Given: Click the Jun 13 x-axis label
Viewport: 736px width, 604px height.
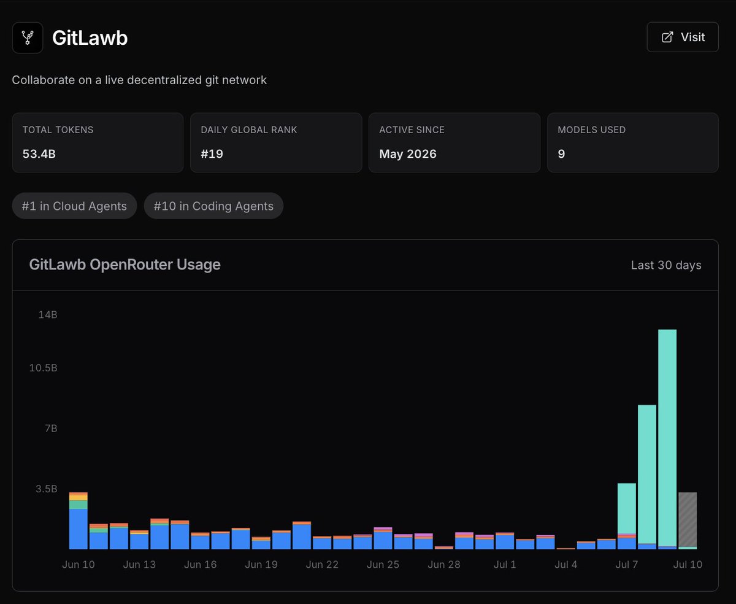Looking at the screenshot, I should pos(139,564).
